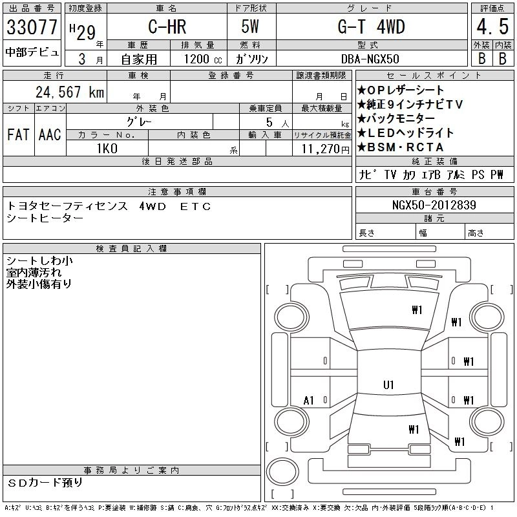Click the W1 mark on the rear hatch

click(414, 429)
